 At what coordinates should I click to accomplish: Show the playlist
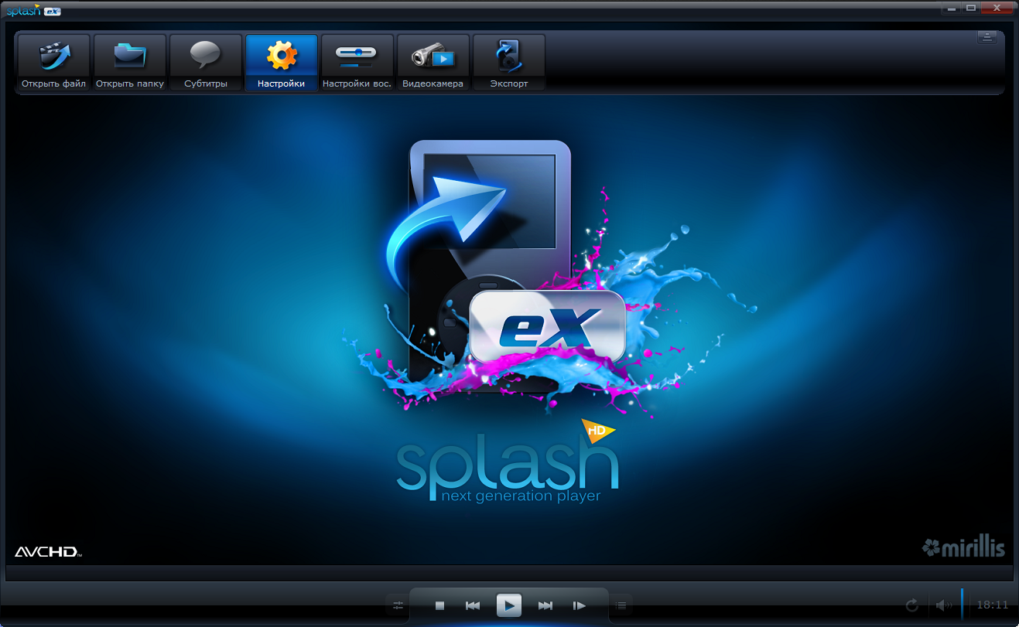coord(621,605)
